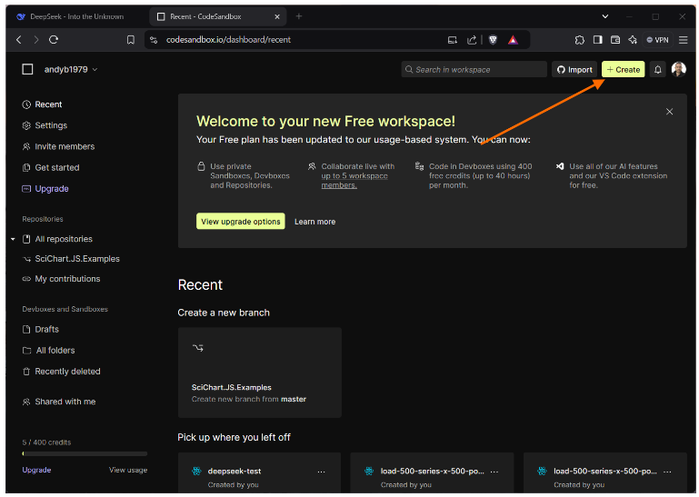Open the deepseek-test sandbox card
Screen dimensions: 699x497
[259, 473]
